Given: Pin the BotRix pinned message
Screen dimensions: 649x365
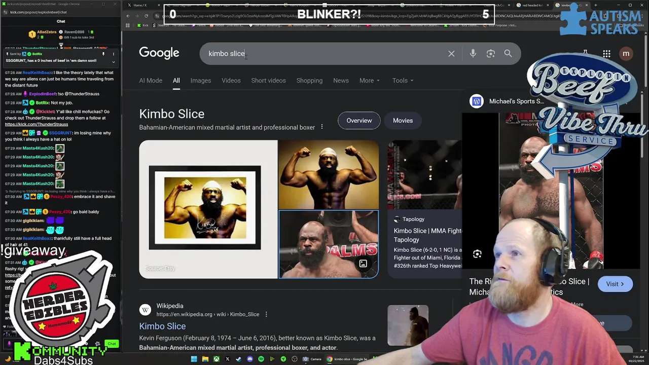Looking at the screenshot, I should click(x=103, y=54).
